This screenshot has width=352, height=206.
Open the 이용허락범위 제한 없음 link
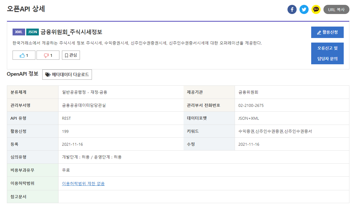[83, 183]
